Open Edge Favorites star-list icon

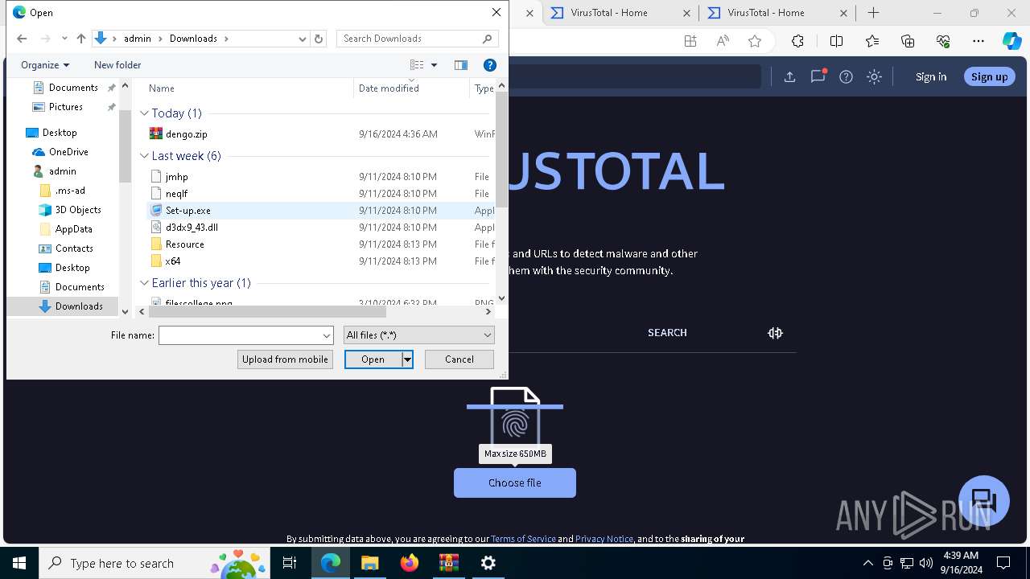pyautogui.click(x=872, y=41)
